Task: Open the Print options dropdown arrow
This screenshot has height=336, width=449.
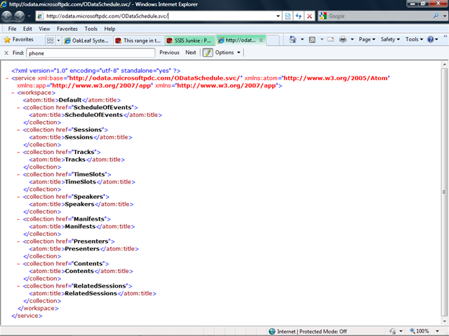Action: tap(352, 39)
